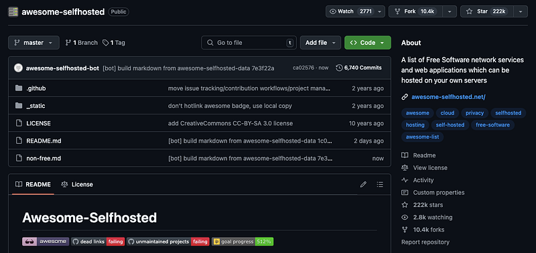Click the folder icon of .github
Screen dimensions: 536x253
[19, 88]
